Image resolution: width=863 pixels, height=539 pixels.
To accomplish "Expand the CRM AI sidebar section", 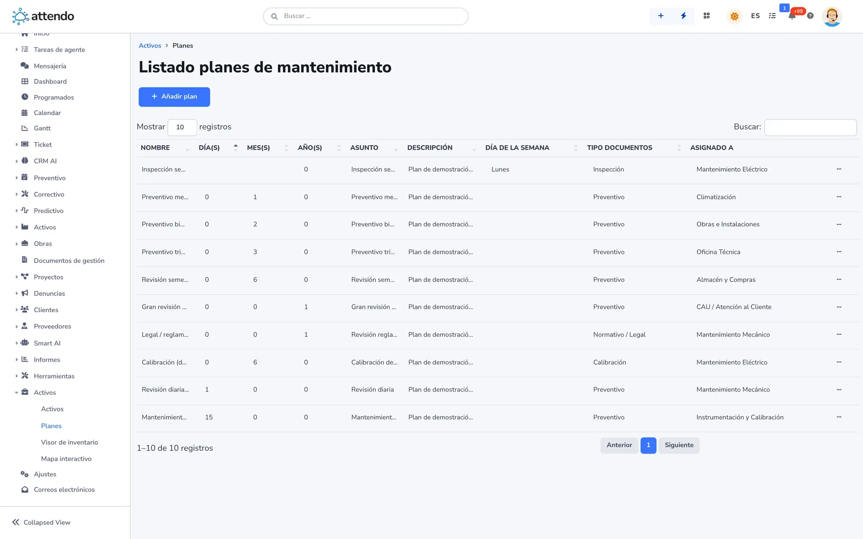I will 16,161.
